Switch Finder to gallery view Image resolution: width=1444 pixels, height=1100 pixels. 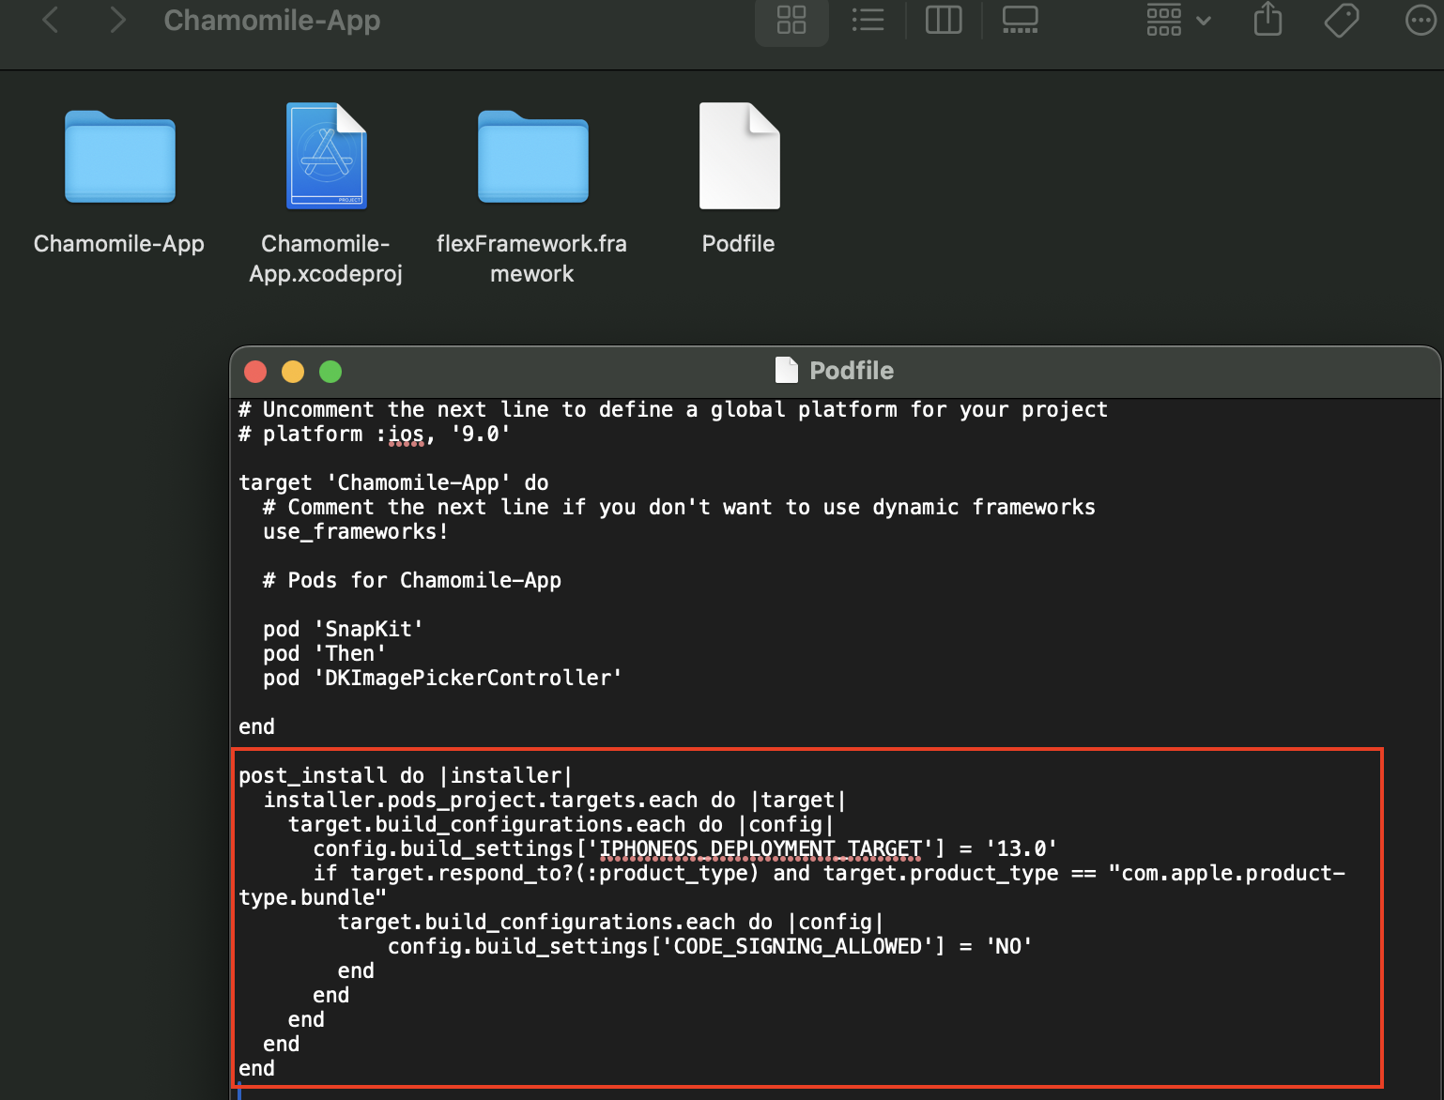1020,20
